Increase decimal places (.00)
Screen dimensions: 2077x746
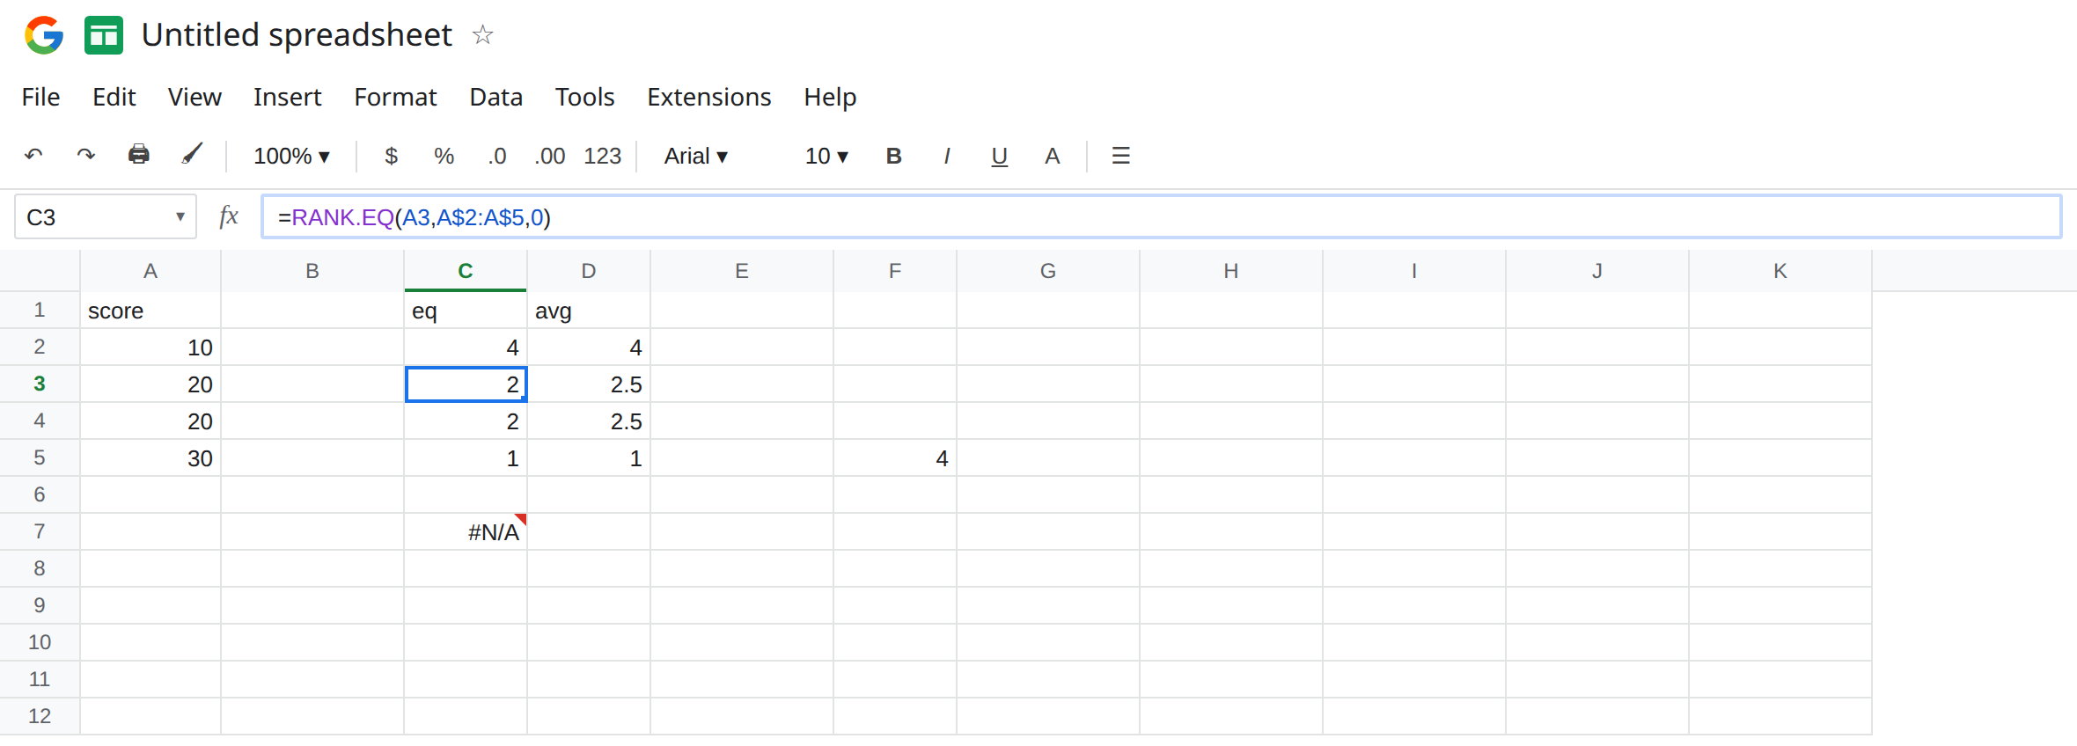click(550, 156)
